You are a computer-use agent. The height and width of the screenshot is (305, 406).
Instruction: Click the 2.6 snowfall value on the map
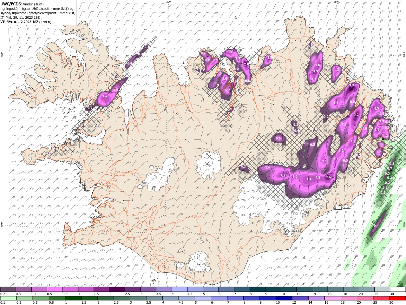point(246,64)
